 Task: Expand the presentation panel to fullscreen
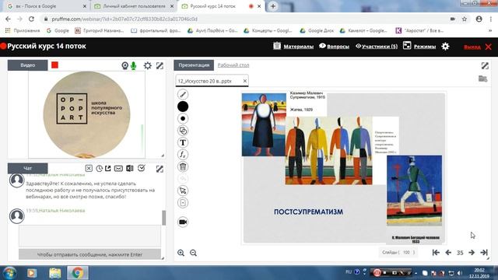click(x=485, y=65)
